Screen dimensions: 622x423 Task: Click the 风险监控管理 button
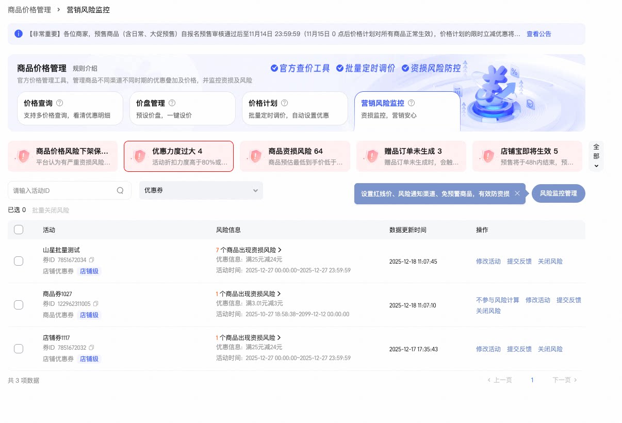[x=558, y=193]
